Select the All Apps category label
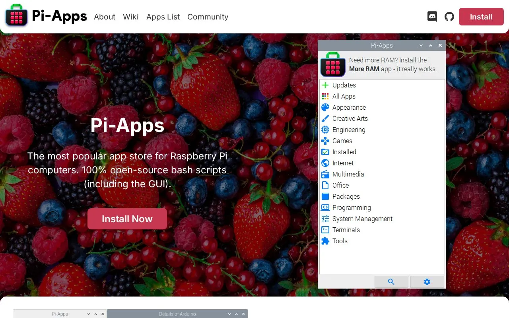The width and height of the screenshot is (509, 318). click(344, 96)
